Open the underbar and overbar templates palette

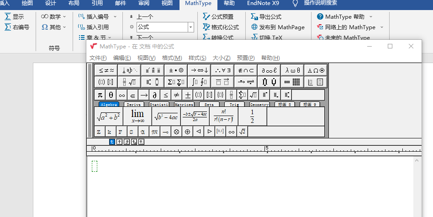[222, 82]
